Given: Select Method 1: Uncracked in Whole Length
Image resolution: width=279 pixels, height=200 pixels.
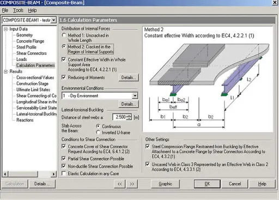Looking at the screenshot, I should (x=64, y=35).
